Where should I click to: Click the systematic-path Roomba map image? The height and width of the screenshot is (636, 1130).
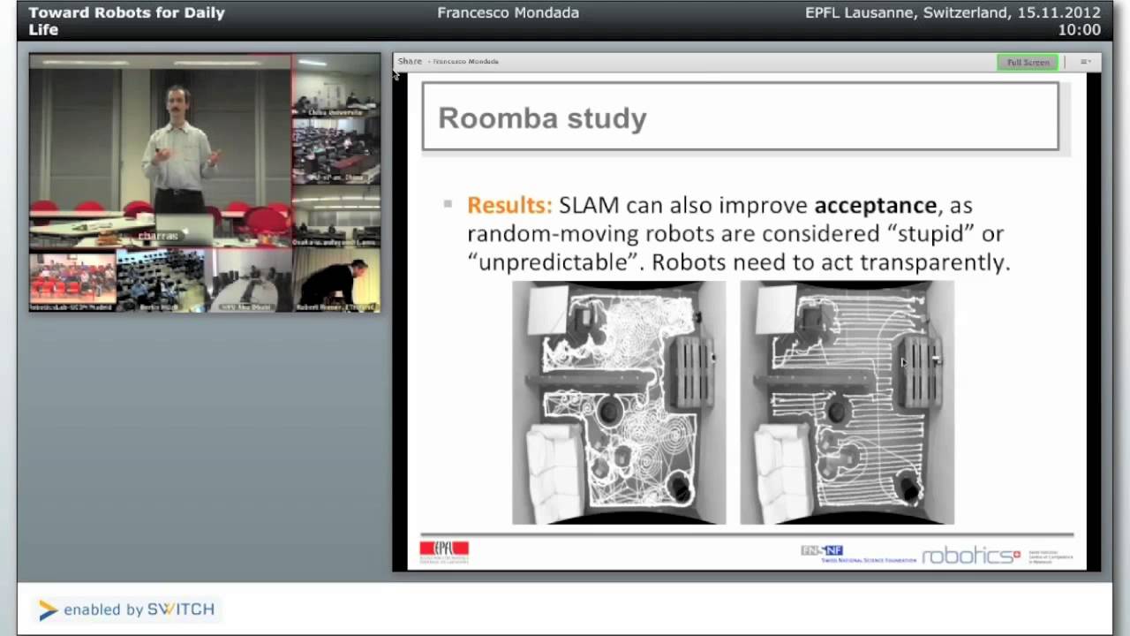847,403
